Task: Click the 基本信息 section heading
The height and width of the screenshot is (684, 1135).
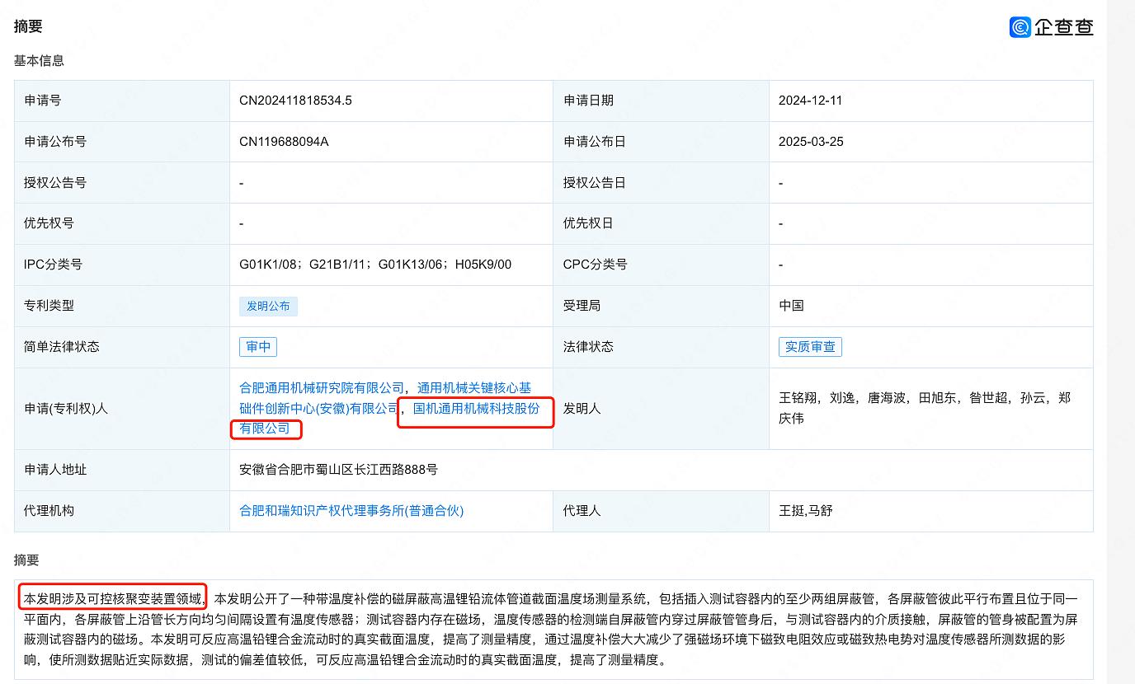Action: 39,60
